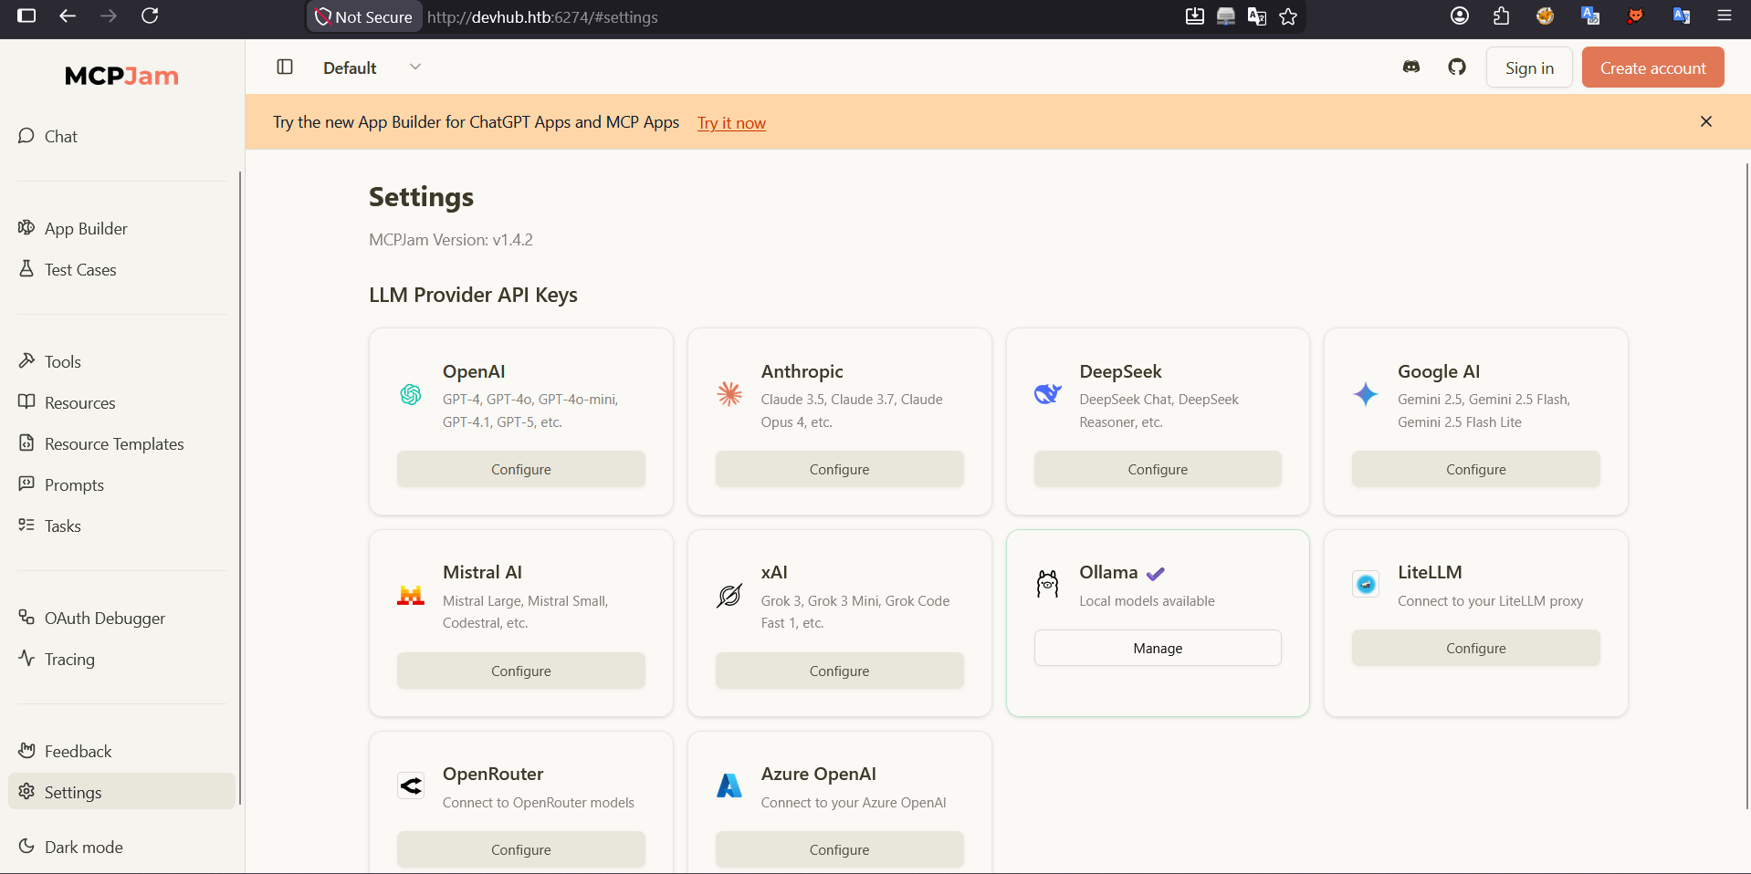Configure the xAI API key
The width and height of the screenshot is (1751, 874).
point(839,671)
